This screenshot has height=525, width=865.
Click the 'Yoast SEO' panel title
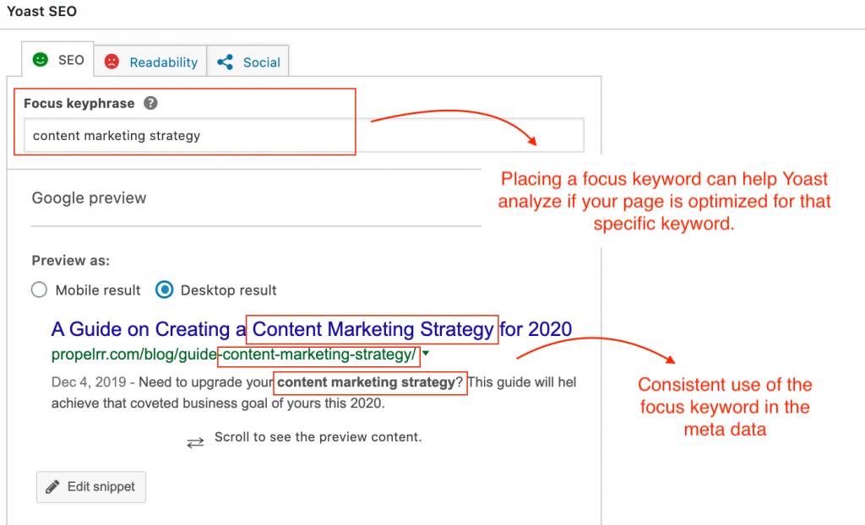pos(42,11)
